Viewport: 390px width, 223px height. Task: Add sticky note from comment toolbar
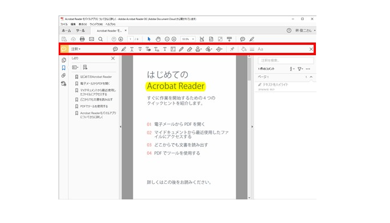tap(115, 49)
